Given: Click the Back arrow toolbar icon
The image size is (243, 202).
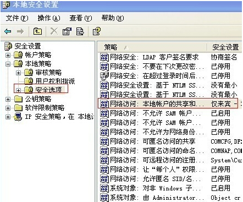Looking at the screenshot, I should [8, 31].
